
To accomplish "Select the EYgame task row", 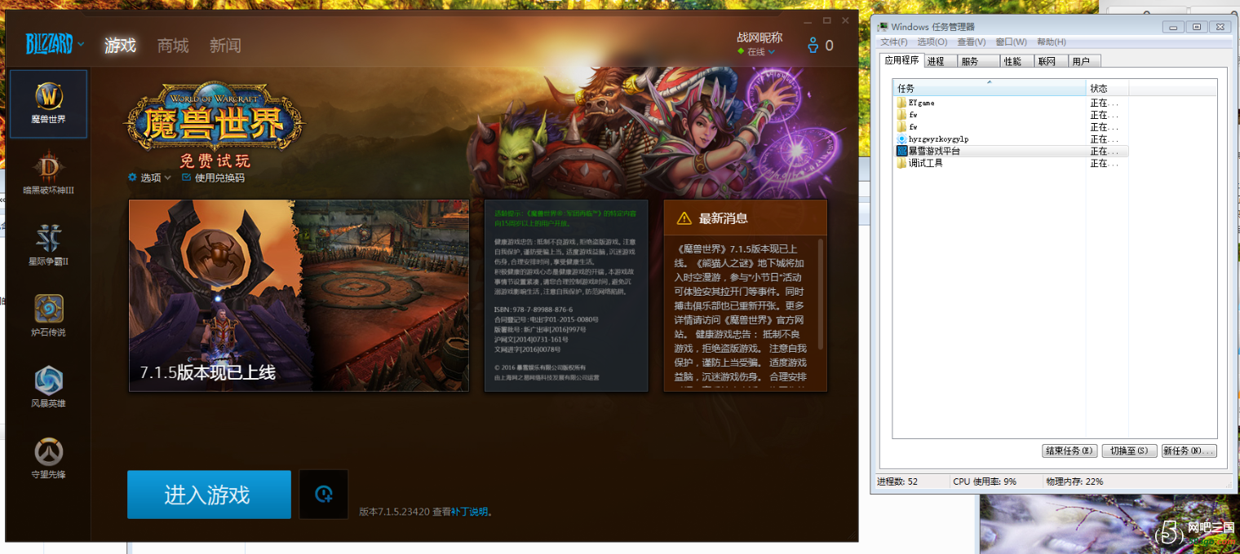I will tap(1011, 103).
